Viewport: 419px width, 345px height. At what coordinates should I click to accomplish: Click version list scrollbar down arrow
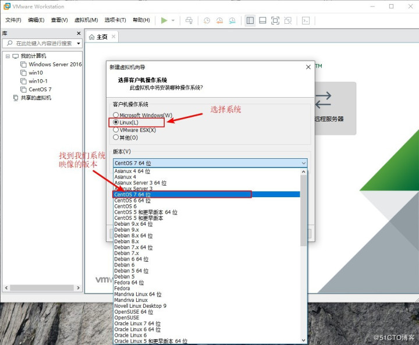[x=304, y=340]
